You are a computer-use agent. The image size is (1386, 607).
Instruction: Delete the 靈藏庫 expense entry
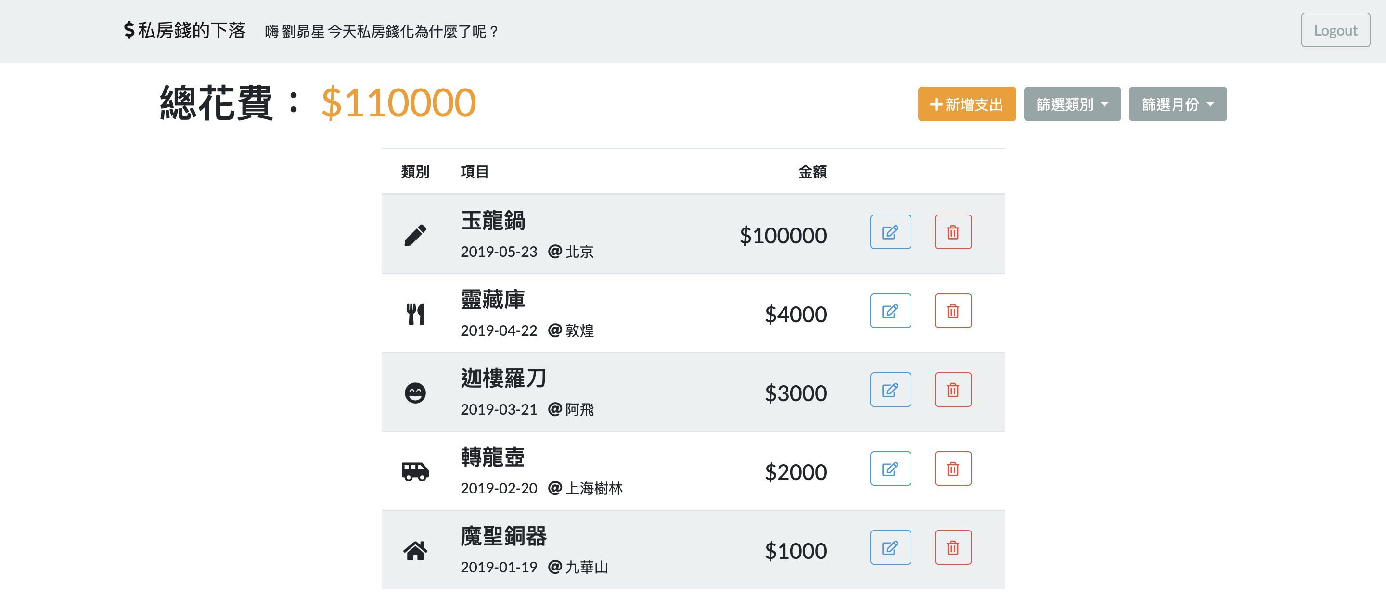pos(953,311)
